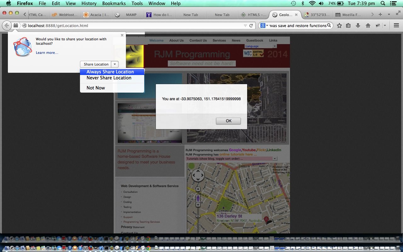Close the Geolo... tab
Screen dimensions: 403x252
pyautogui.click(x=296, y=14)
